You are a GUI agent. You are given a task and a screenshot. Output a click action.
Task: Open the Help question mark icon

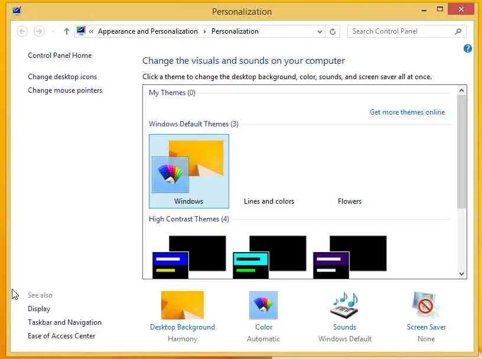point(468,48)
